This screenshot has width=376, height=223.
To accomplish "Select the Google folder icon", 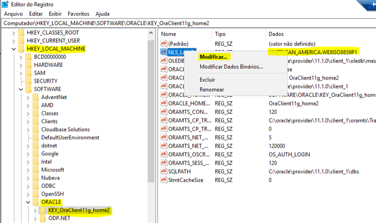I will click(36, 153).
